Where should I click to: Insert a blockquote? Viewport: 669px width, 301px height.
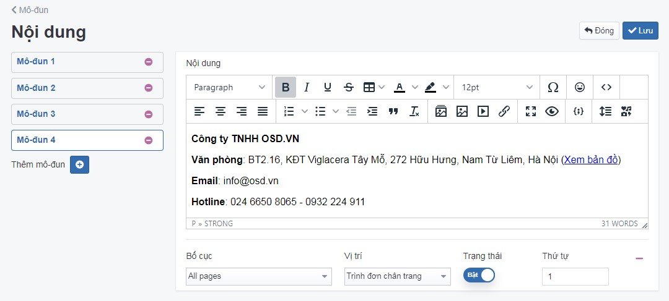tap(393, 111)
